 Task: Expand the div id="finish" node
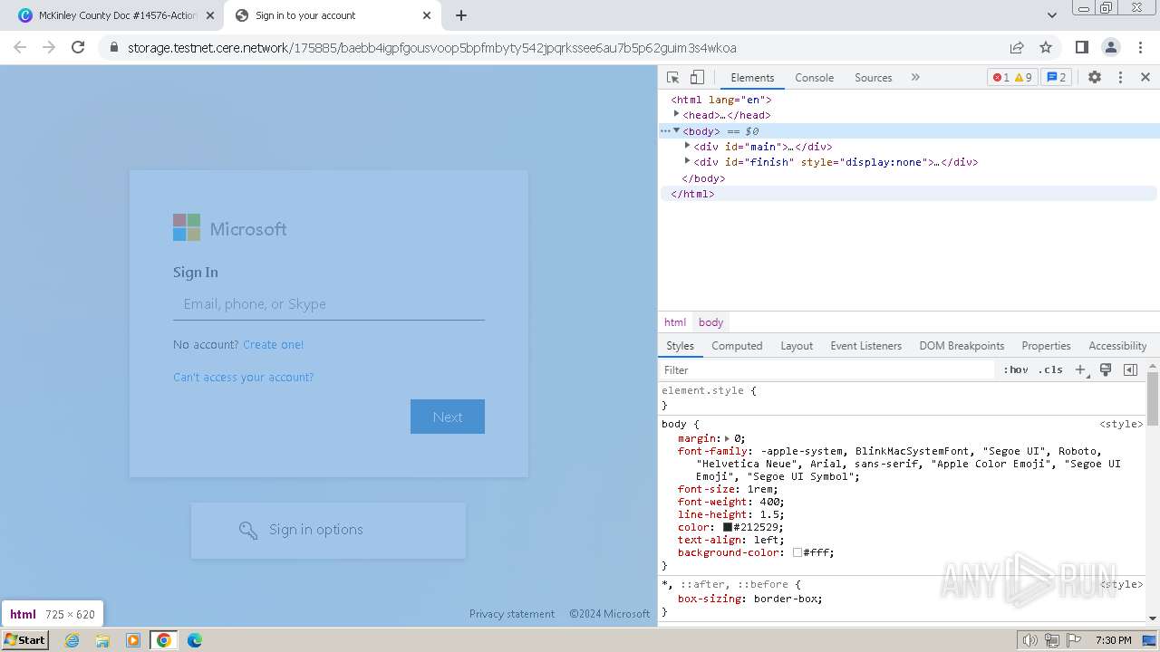687,161
